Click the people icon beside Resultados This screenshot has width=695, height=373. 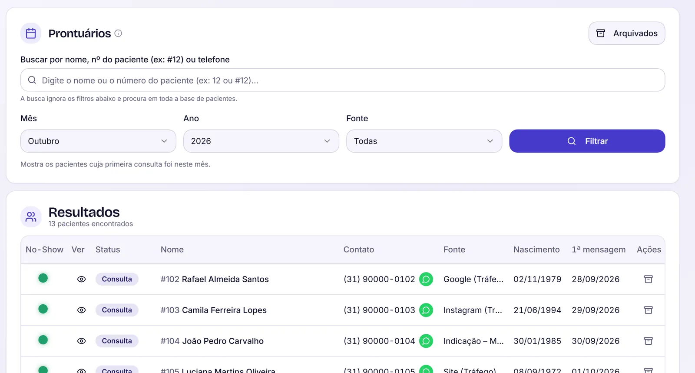[31, 216]
